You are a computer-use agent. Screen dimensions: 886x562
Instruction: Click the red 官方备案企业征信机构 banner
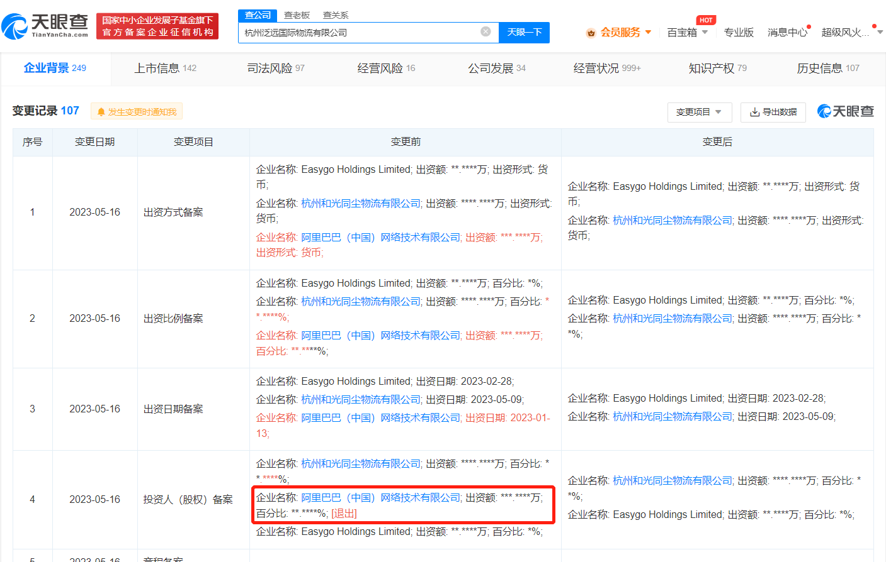click(157, 26)
